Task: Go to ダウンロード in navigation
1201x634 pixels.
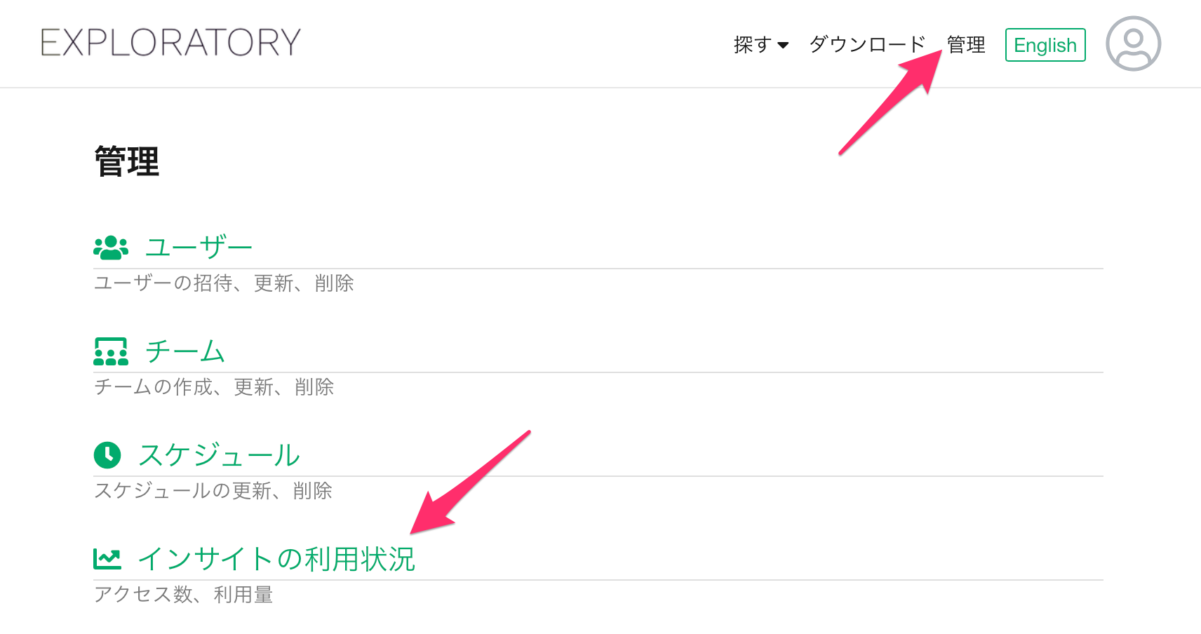Action: (x=868, y=45)
